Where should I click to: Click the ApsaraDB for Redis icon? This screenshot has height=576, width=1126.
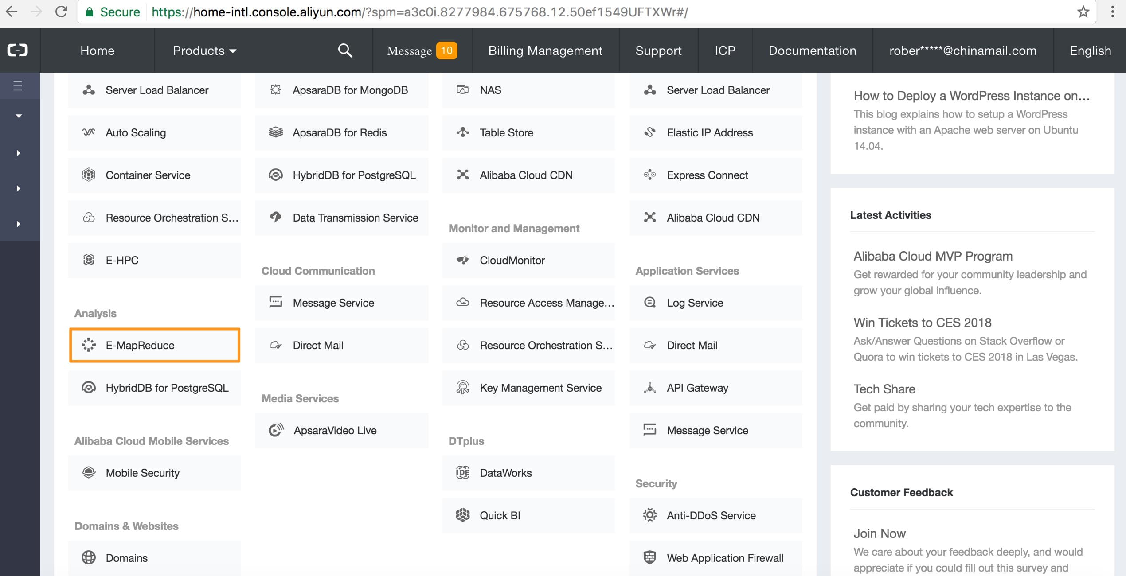(x=276, y=132)
